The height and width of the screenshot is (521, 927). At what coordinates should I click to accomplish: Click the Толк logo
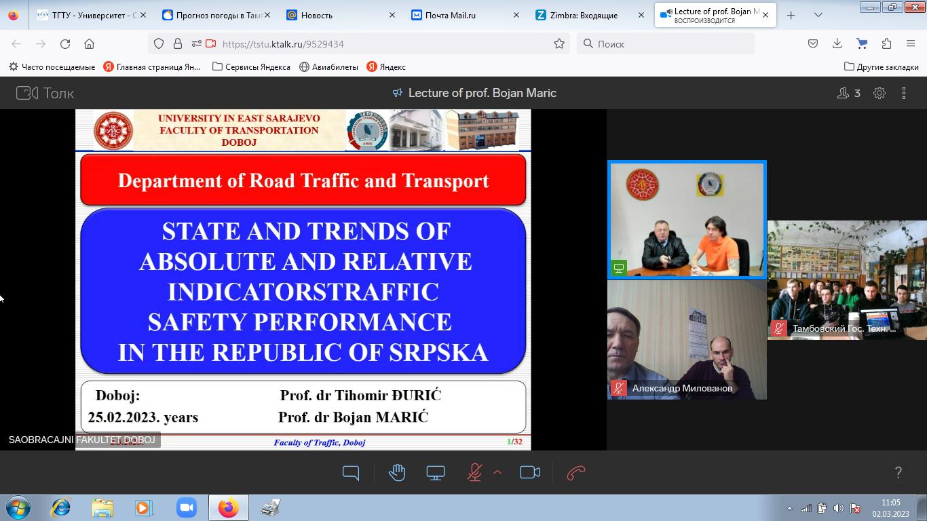[45, 93]
